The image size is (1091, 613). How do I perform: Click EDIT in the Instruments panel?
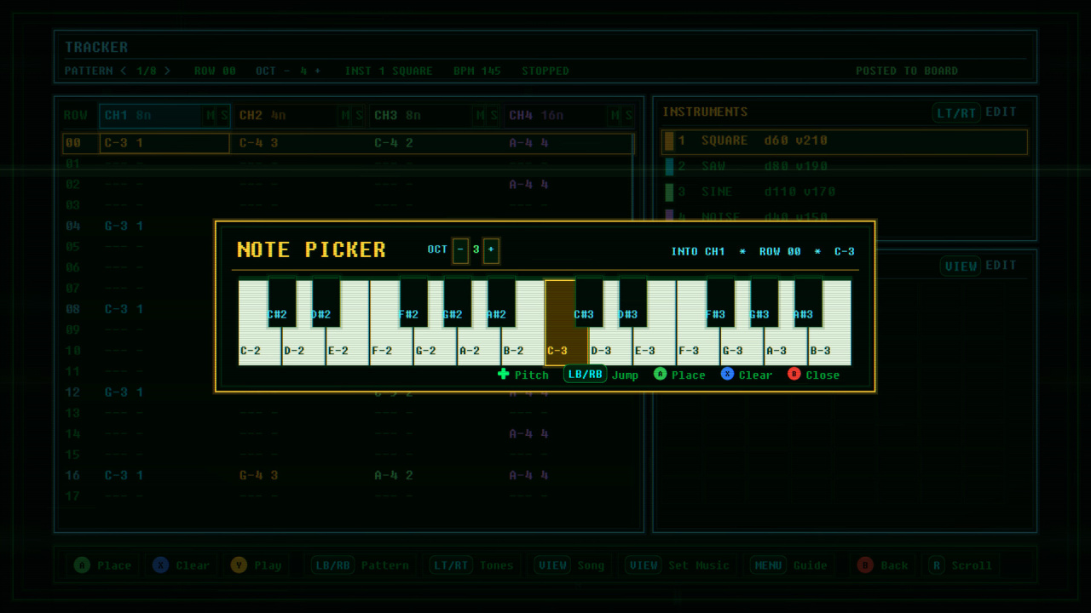click(x=1001, y=112)
